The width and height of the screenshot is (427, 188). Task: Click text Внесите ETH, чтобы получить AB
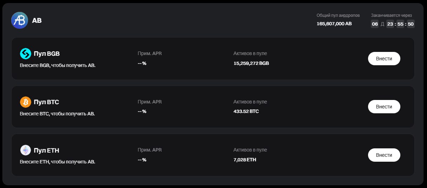pos(58,162)
